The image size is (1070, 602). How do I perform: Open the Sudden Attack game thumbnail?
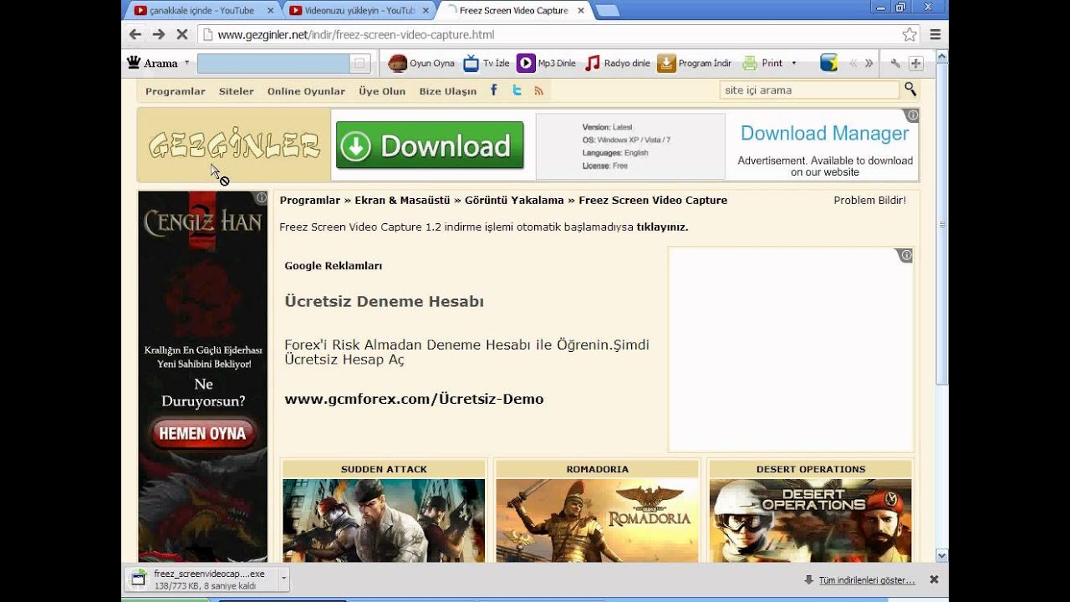(x=384, y=520)
